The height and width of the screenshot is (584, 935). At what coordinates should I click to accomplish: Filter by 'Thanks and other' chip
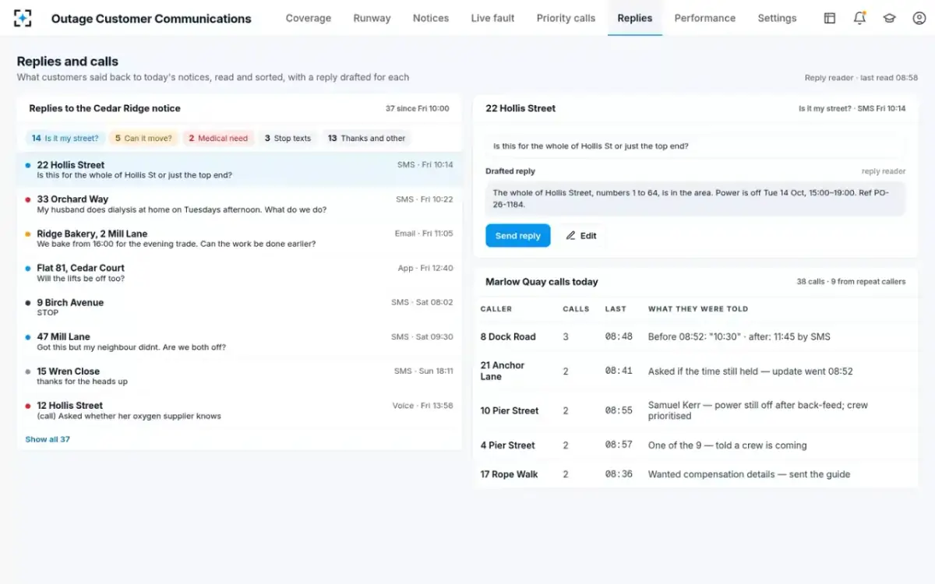point(367,138)
